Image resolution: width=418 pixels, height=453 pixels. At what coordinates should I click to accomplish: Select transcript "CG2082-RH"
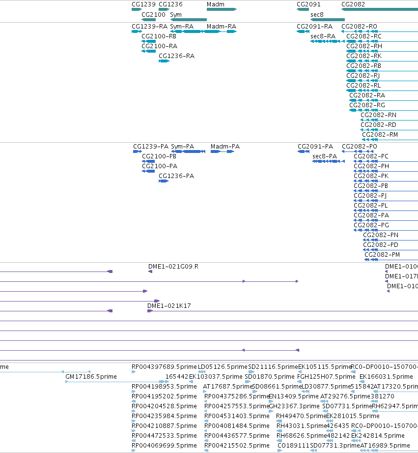click(x=364, y=46)
